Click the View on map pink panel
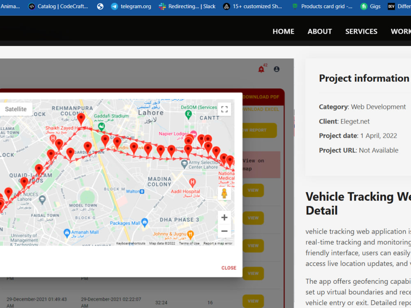Image resolution: width=411 pixels, height=308 pixels. [x=261, y=165]
